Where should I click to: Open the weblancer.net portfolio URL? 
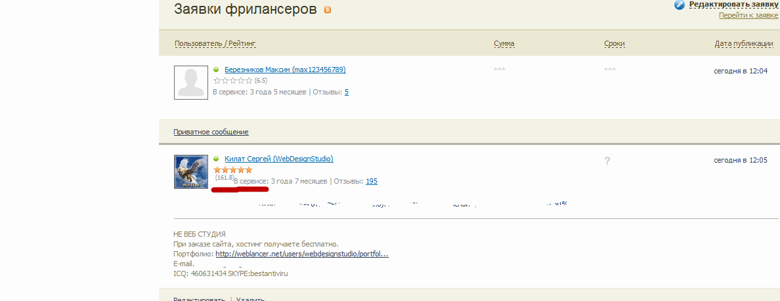click(303, 254)
